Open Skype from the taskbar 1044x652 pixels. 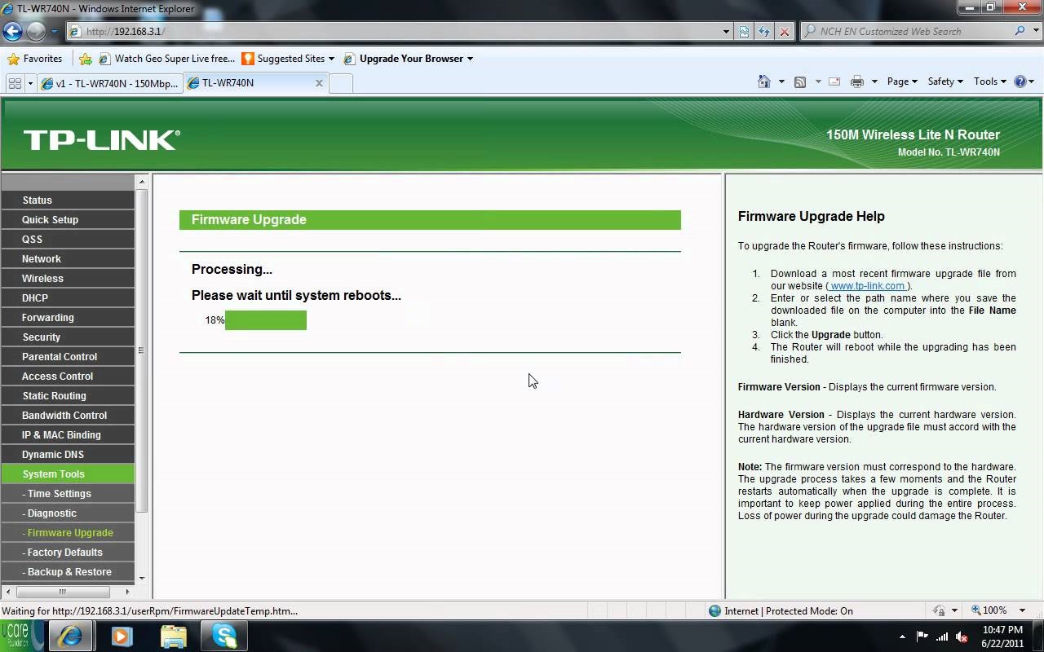point(224,636)
